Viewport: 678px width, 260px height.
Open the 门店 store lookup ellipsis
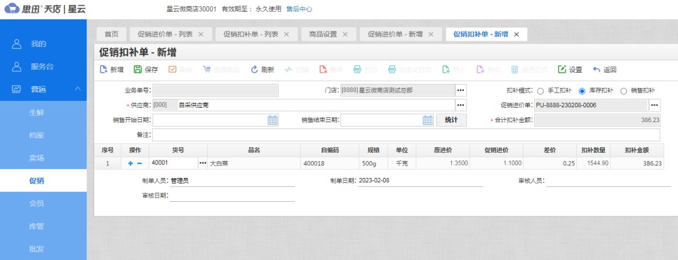click(461, 91)
